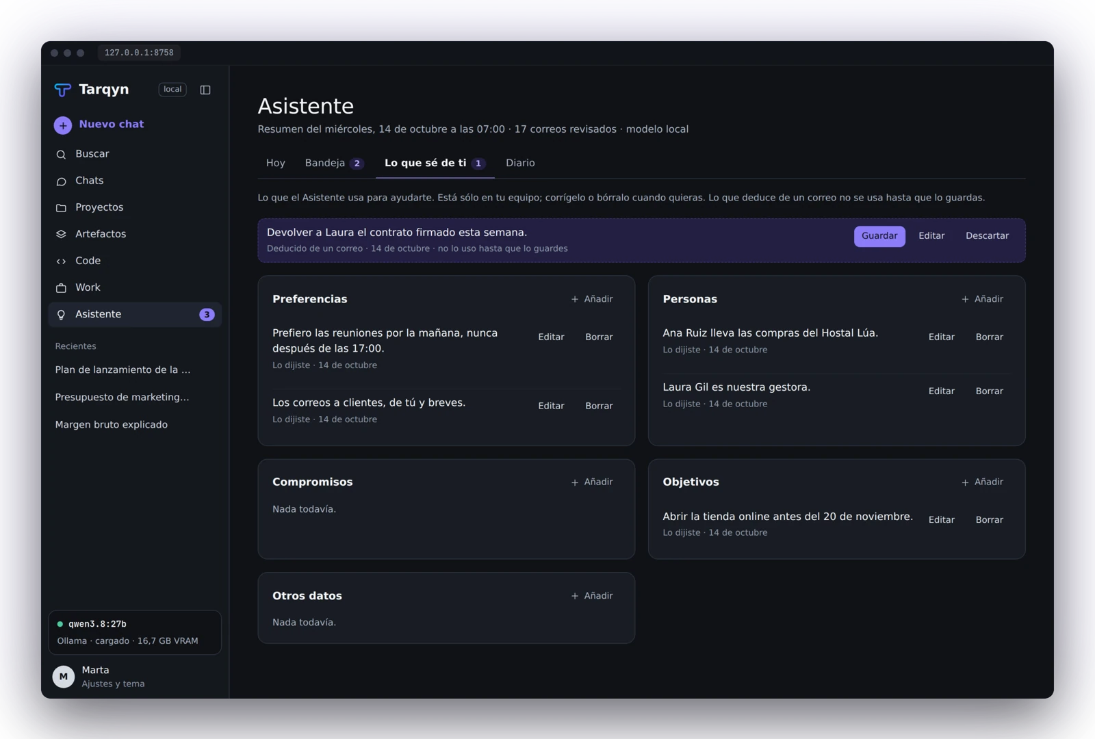Image resolution: width=1095 pixels, height=739 pixels.
Task: Edit the online store objective
Action: 941,520
